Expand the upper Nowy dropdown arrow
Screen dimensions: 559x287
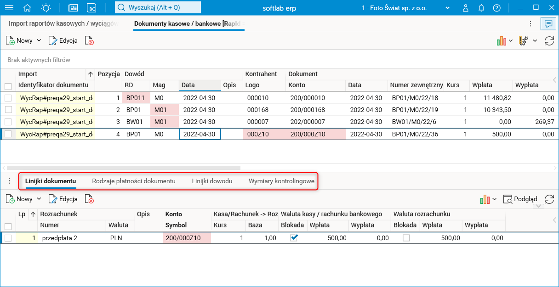point(39,41)
